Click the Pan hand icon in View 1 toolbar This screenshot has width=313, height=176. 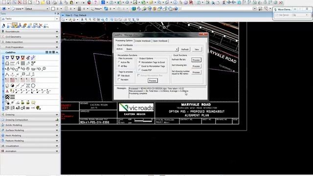pos(107,20)
